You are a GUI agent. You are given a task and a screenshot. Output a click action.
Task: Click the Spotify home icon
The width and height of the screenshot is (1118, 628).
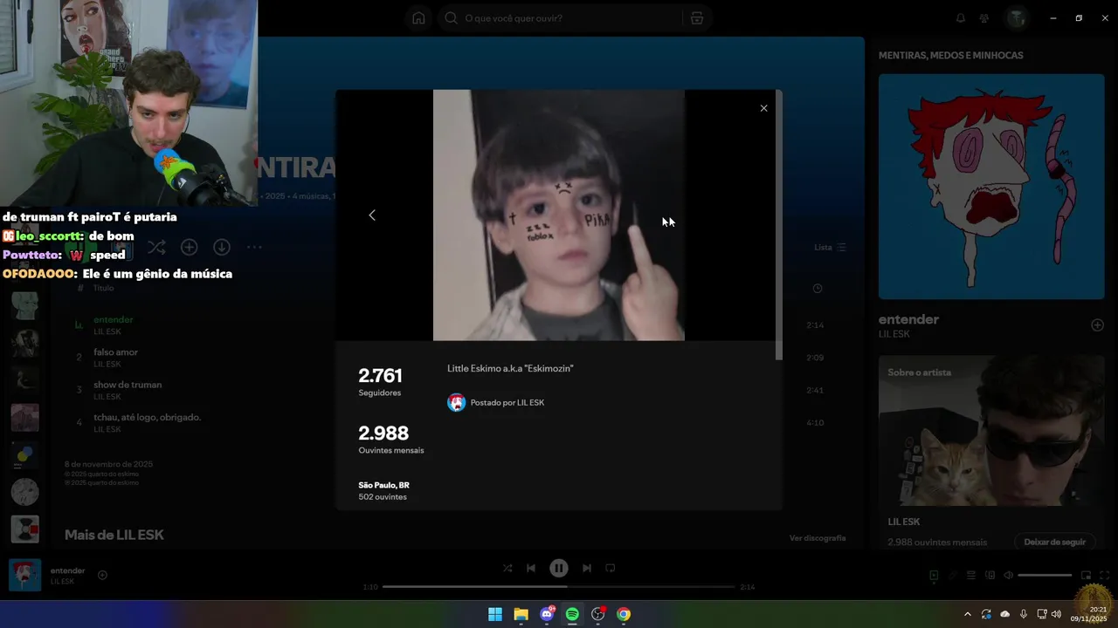(x=418, y=17)
